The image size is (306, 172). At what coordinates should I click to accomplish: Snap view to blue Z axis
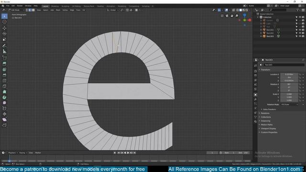click(x=245, y=15)
